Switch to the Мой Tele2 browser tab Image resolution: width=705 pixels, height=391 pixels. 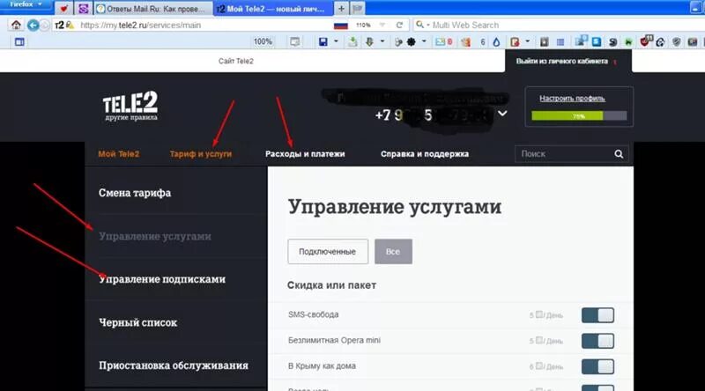pyautogui.click(x=273, y=9)
